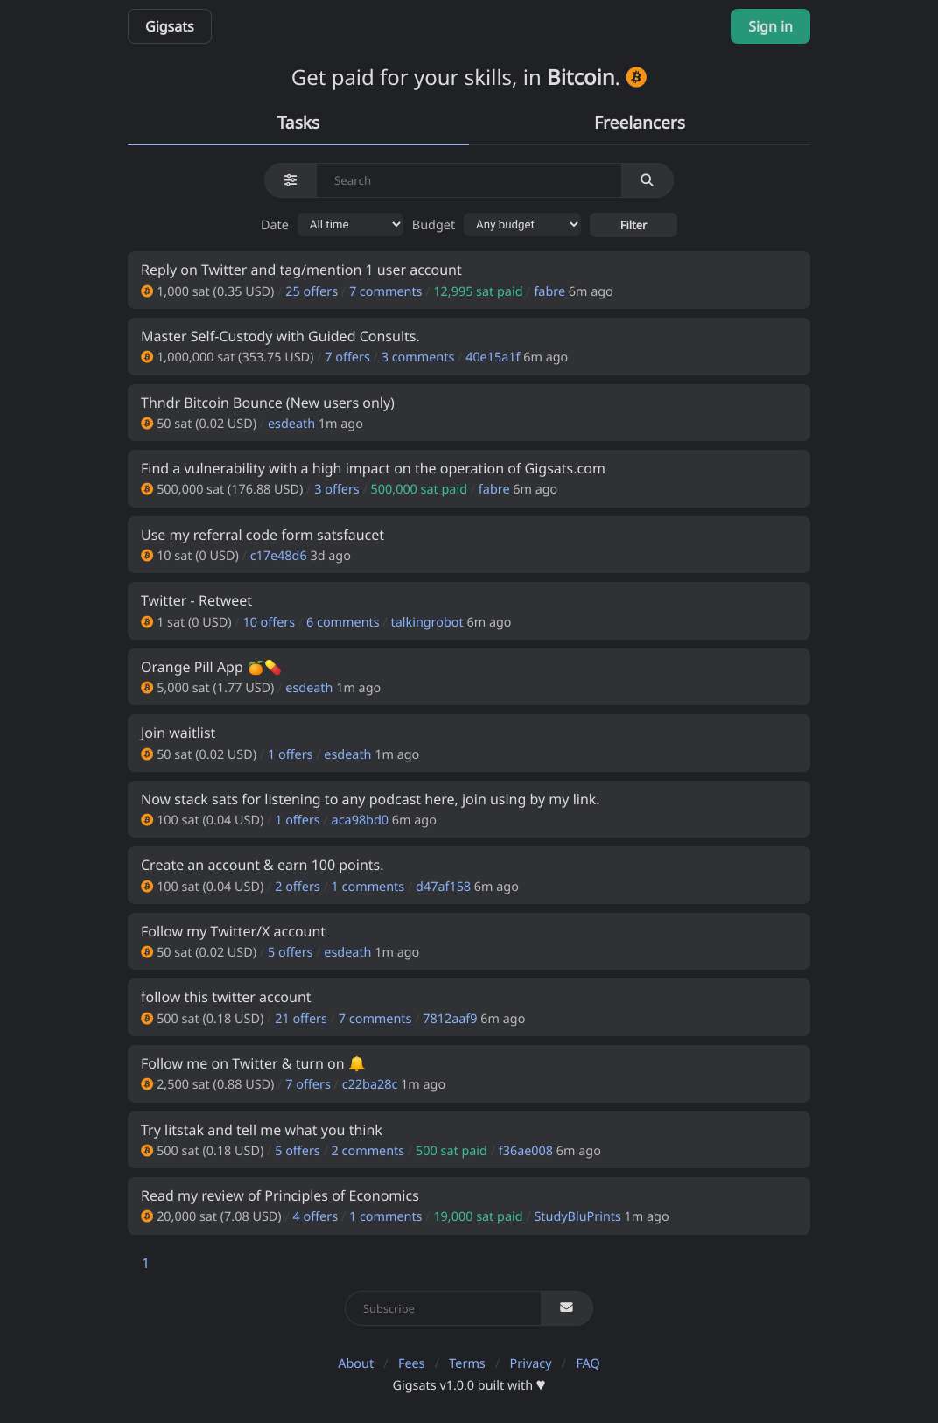938x1423 pixels.
Task: Apply filters with the Filter button
Action: click(x=633, y=225)
